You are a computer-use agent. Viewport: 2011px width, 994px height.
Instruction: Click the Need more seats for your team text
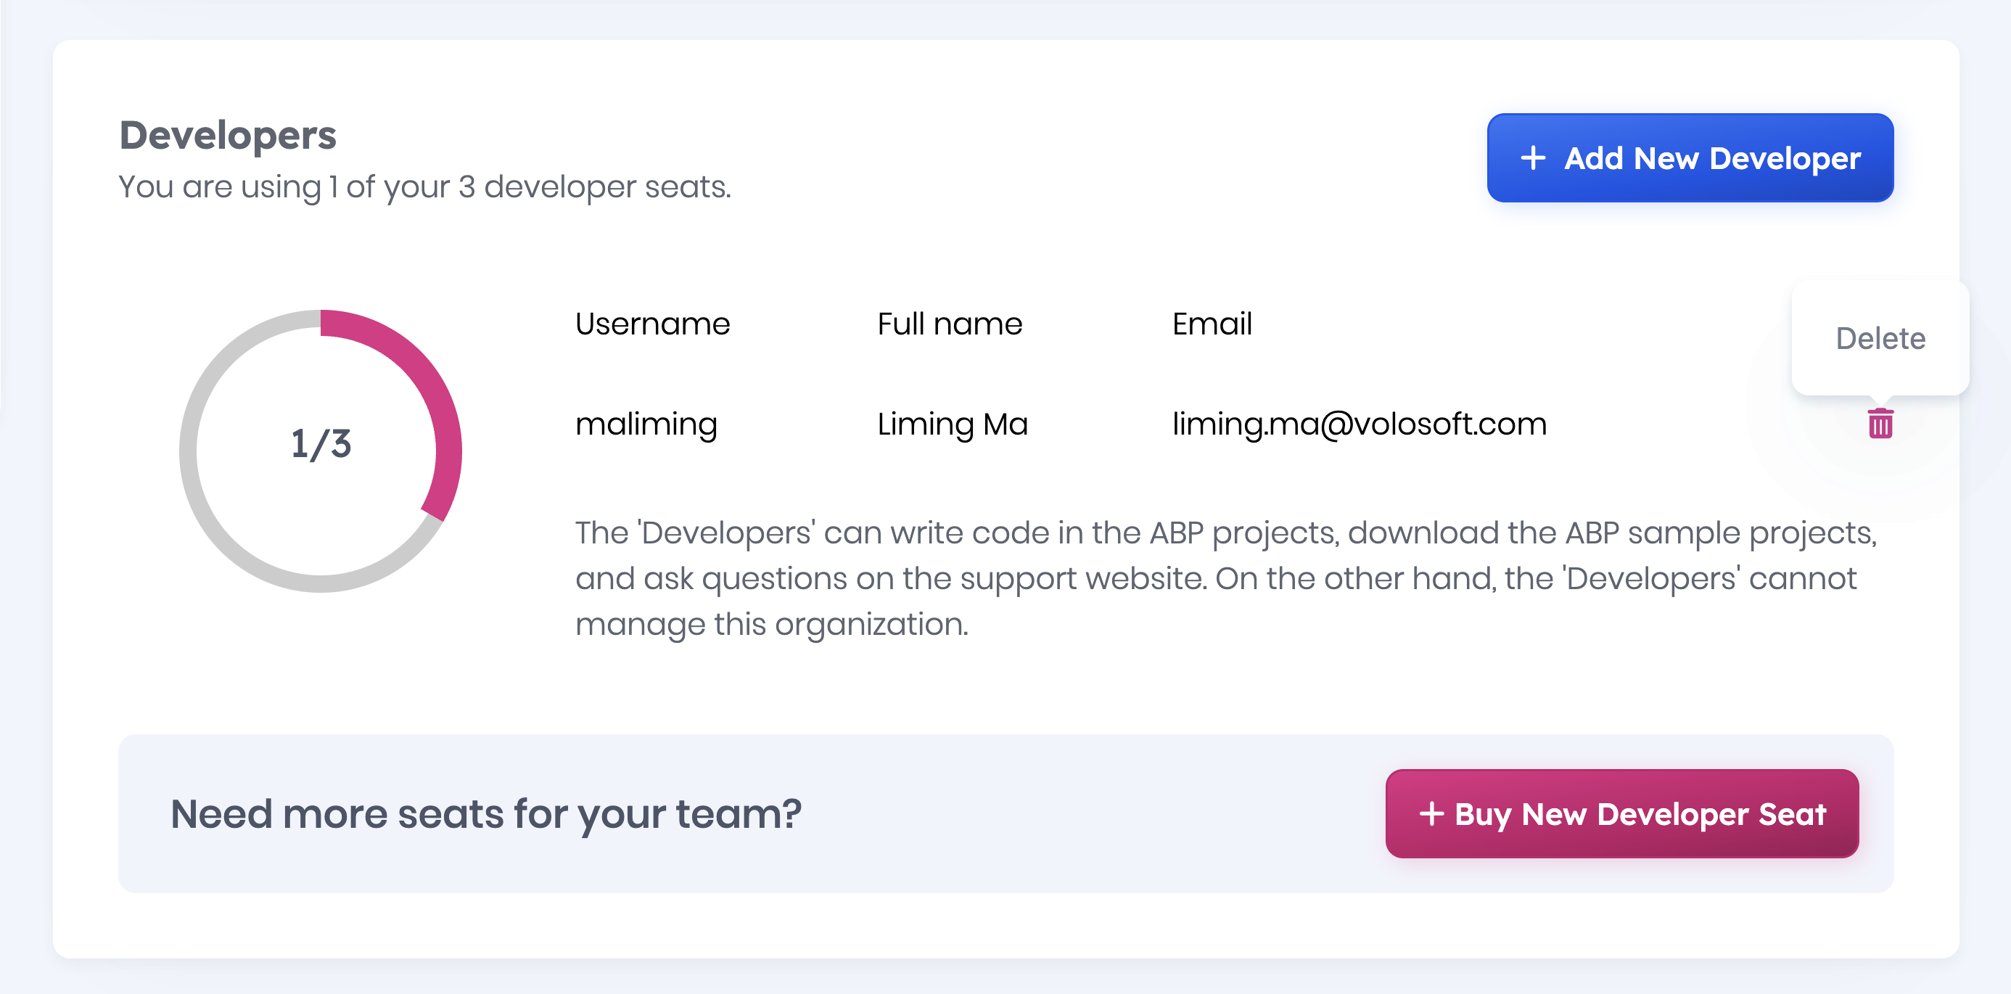tap(485, 813)
